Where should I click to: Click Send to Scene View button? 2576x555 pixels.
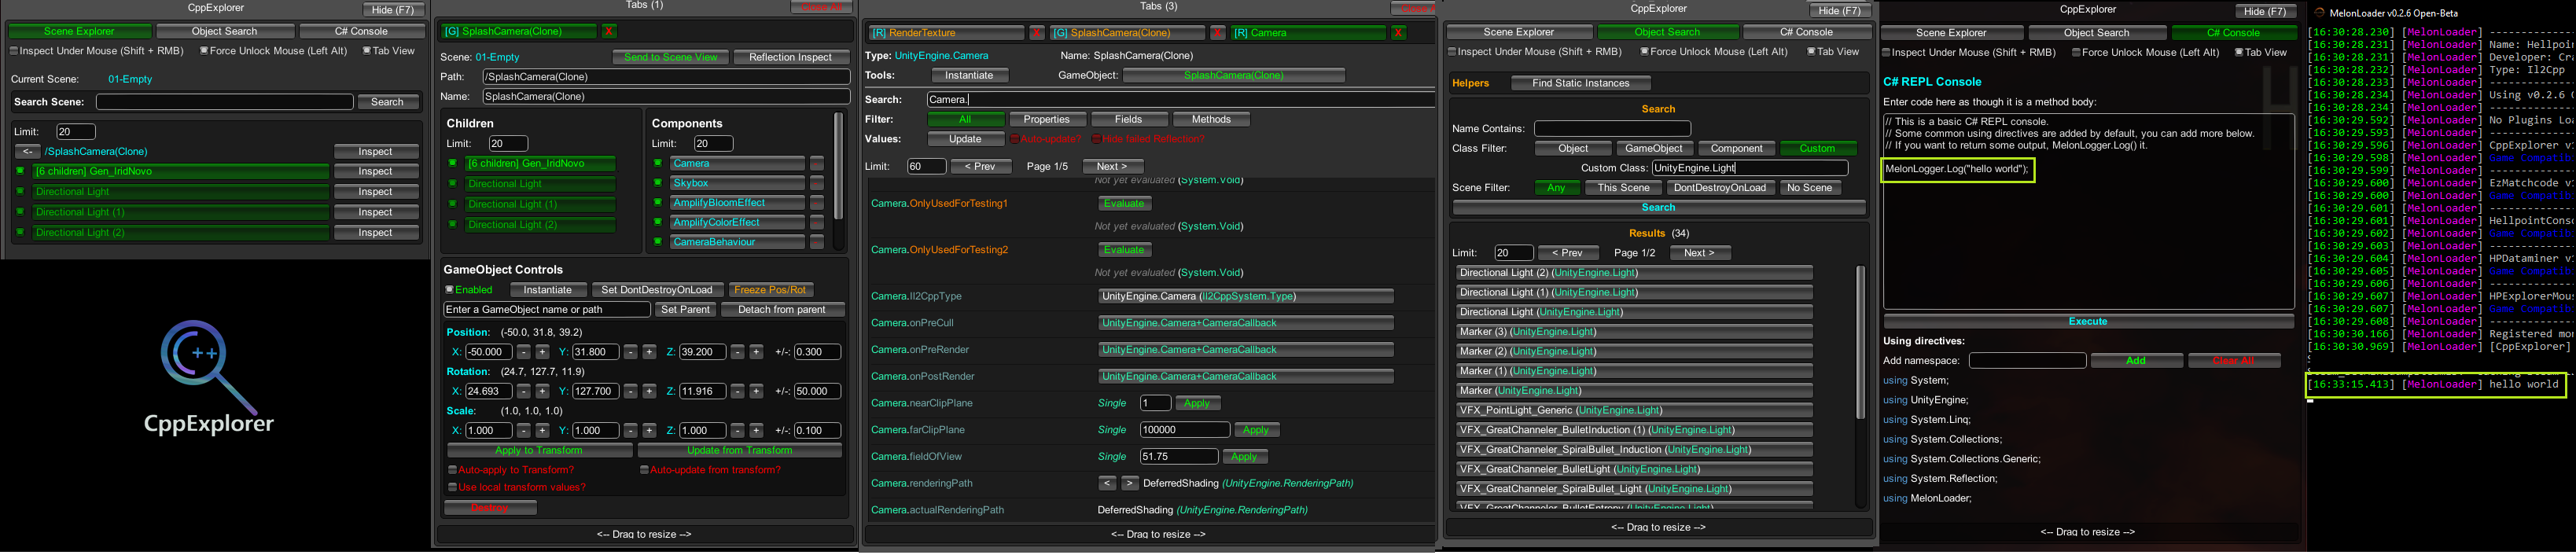pyautogui.click(x=670, y=58)
